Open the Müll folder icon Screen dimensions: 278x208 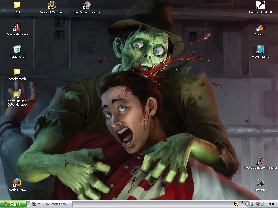coord(17,5)
